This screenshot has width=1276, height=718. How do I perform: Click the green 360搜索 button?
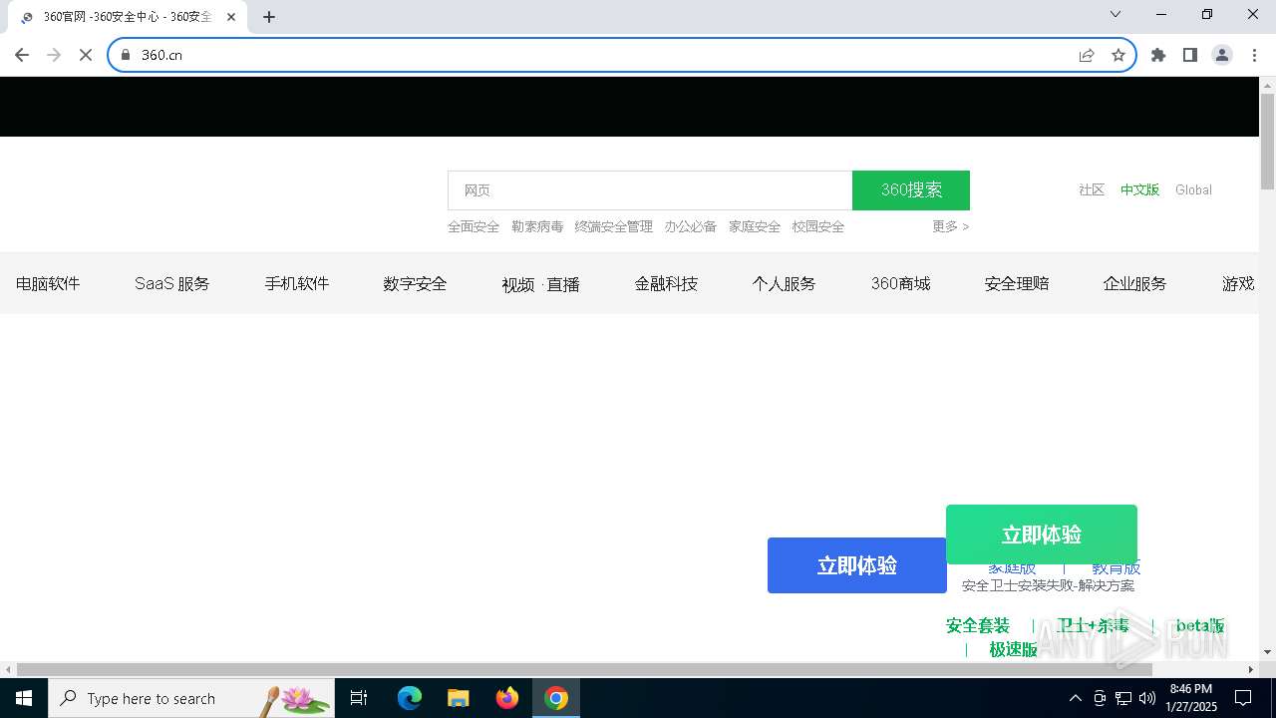(911, 190)
